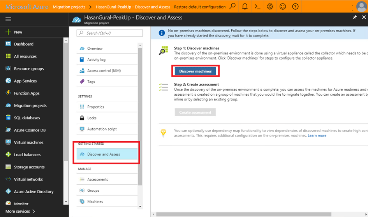The width and height of the screenshot is (368, 217).
Task: Open Access control (IAM)
Action: click(107, 70)
